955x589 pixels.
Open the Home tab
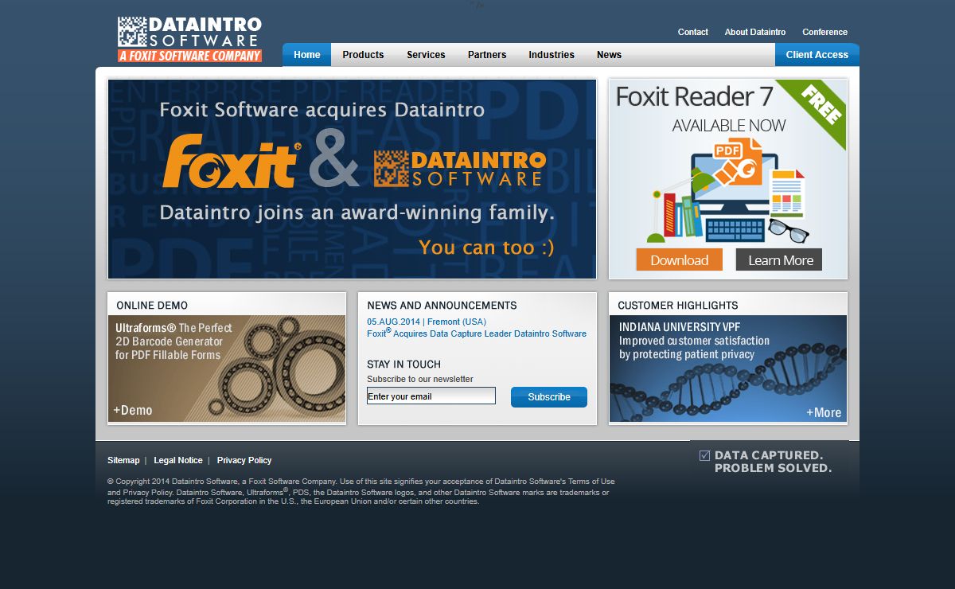click(x=306, y=55)
